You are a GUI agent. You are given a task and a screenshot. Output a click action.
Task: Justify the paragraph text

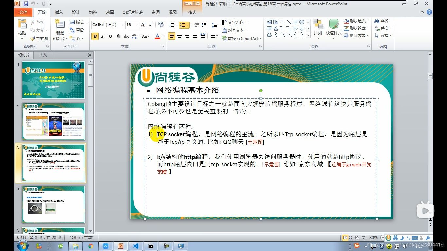[x=195, y=36]
